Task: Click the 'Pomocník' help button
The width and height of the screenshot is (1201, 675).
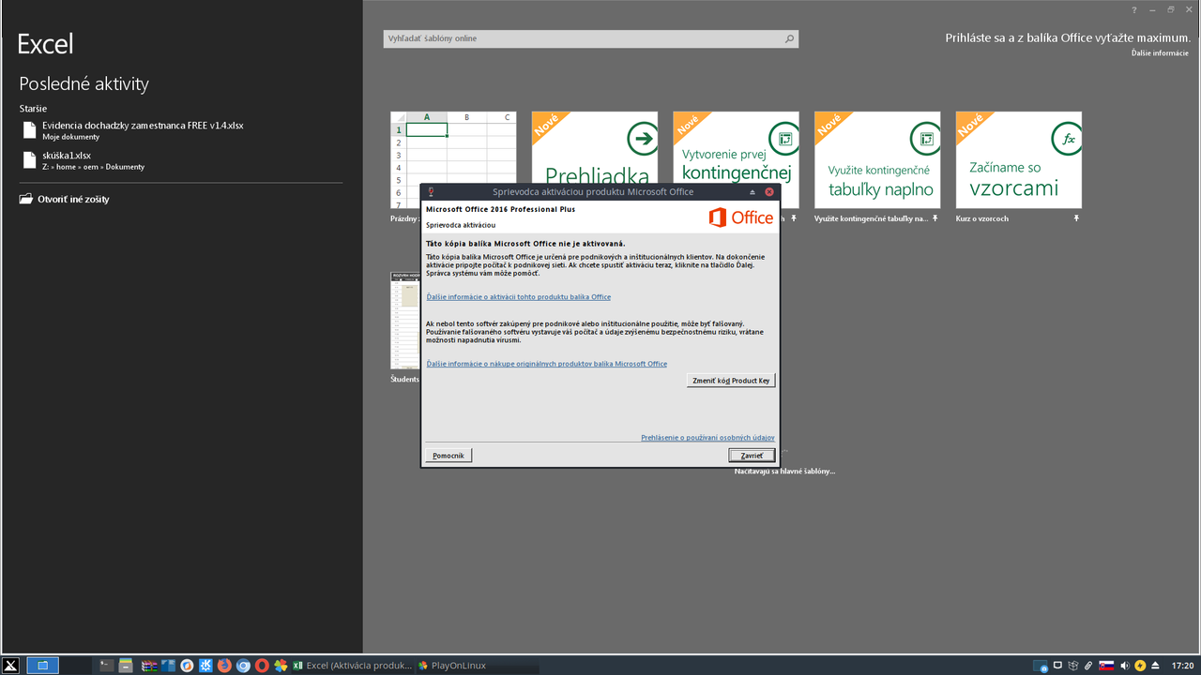Action: point(448,455)
